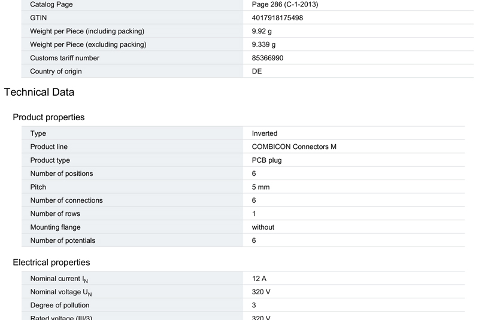
Task: Click the Number of potentials label
Action: click(63, 240)
